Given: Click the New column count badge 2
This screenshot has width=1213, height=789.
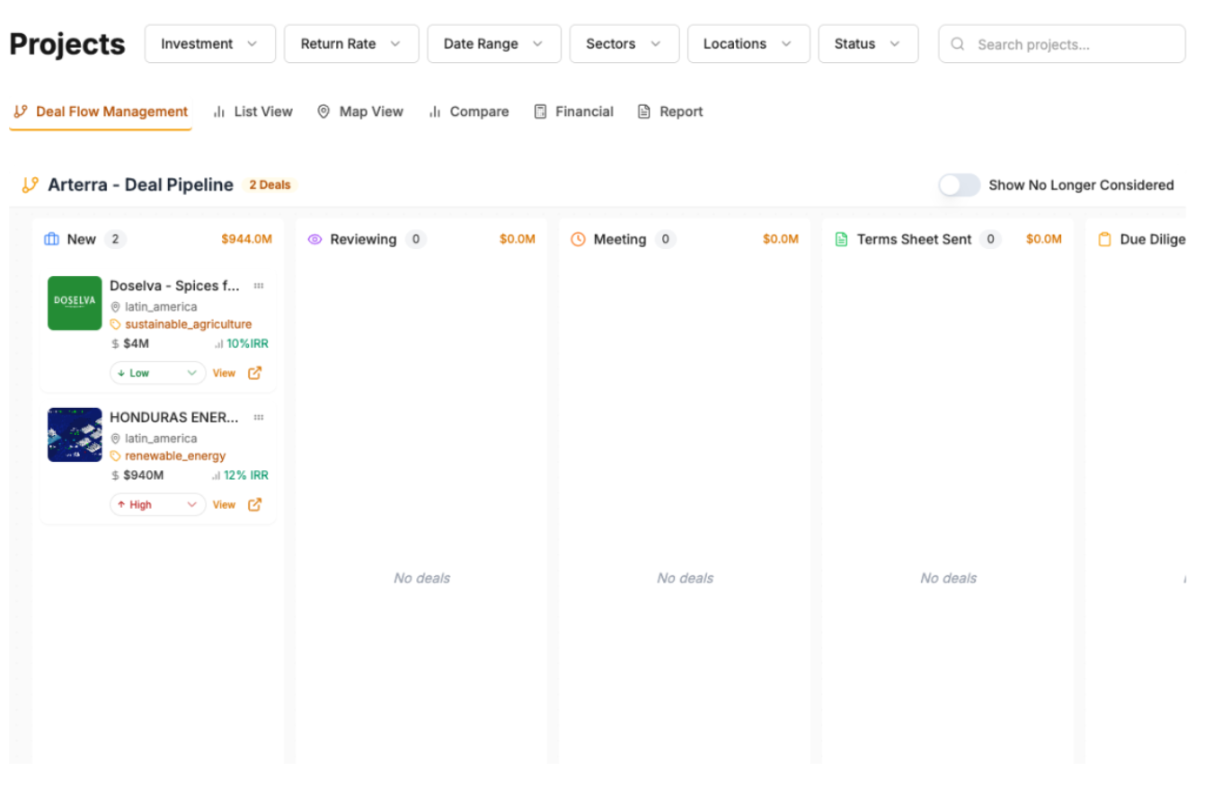Looking at the screenshot, I should [115, 239].
